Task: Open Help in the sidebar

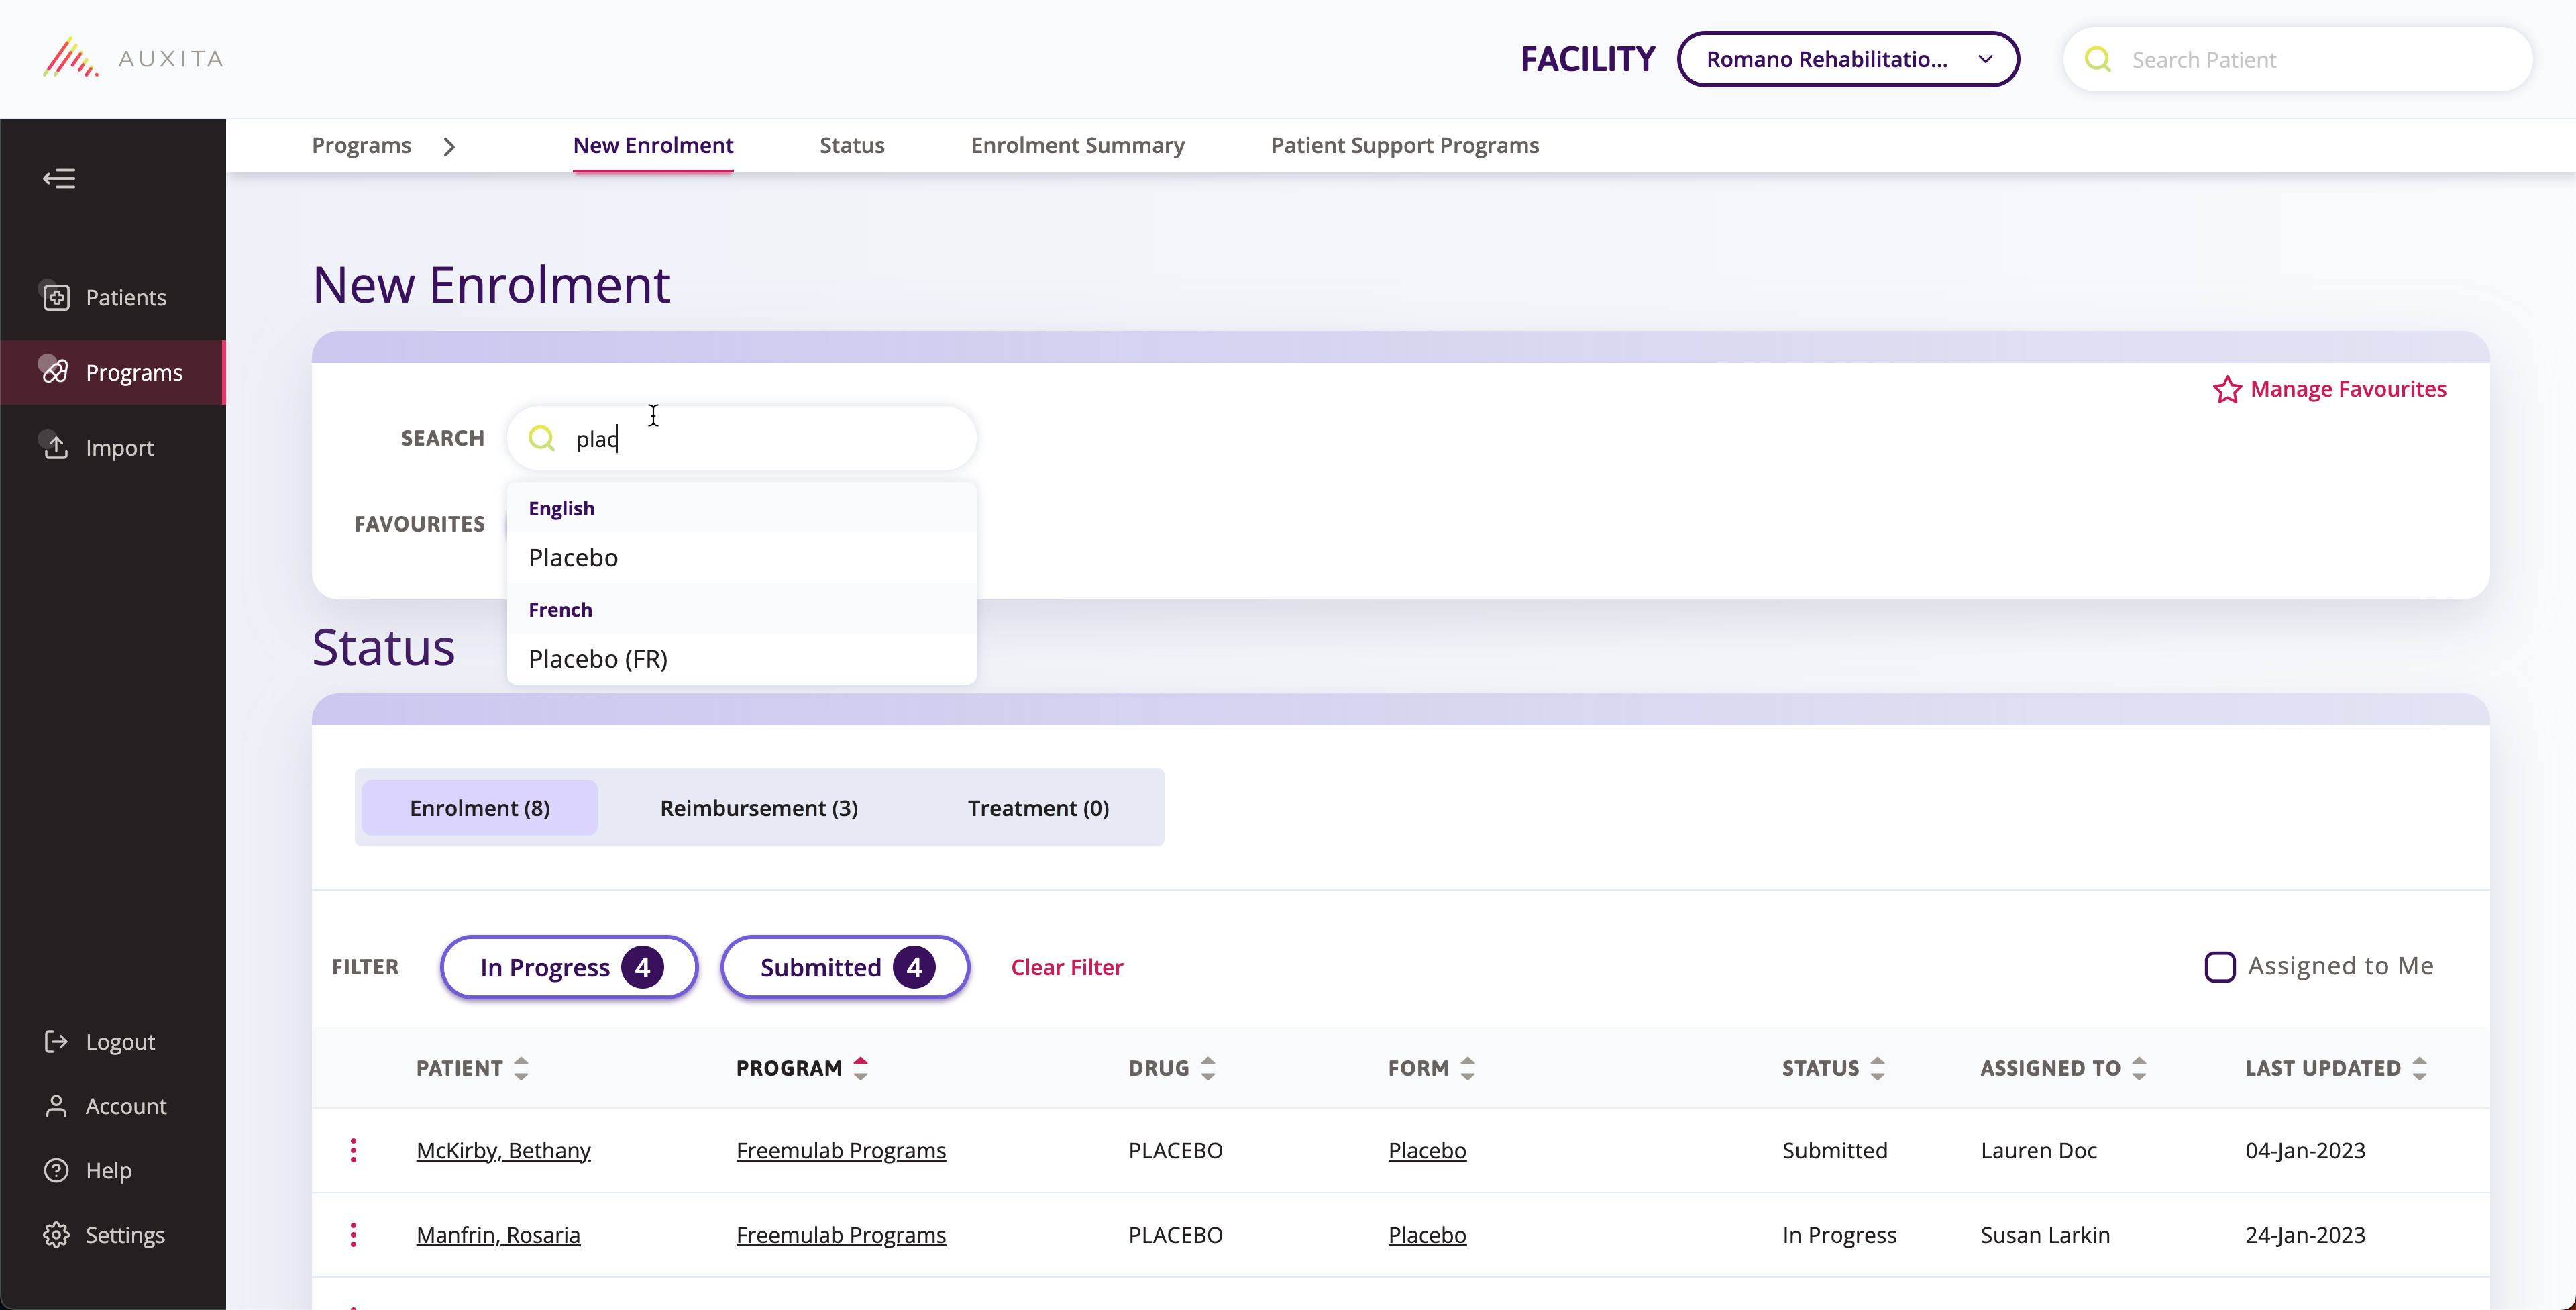Action: point(88,1170)
